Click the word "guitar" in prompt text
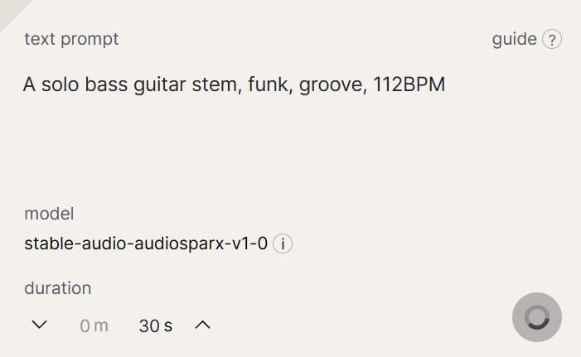 click(160, 85)
